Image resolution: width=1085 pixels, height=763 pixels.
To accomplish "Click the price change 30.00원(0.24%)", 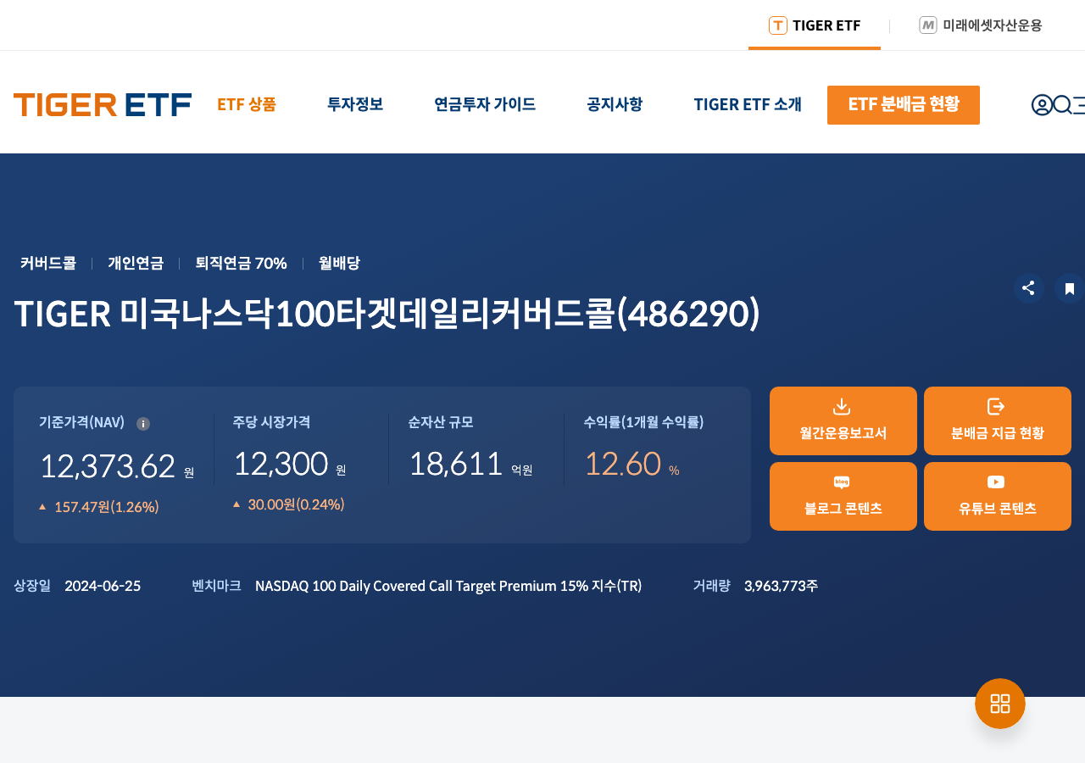I will (x=296, y=504).
